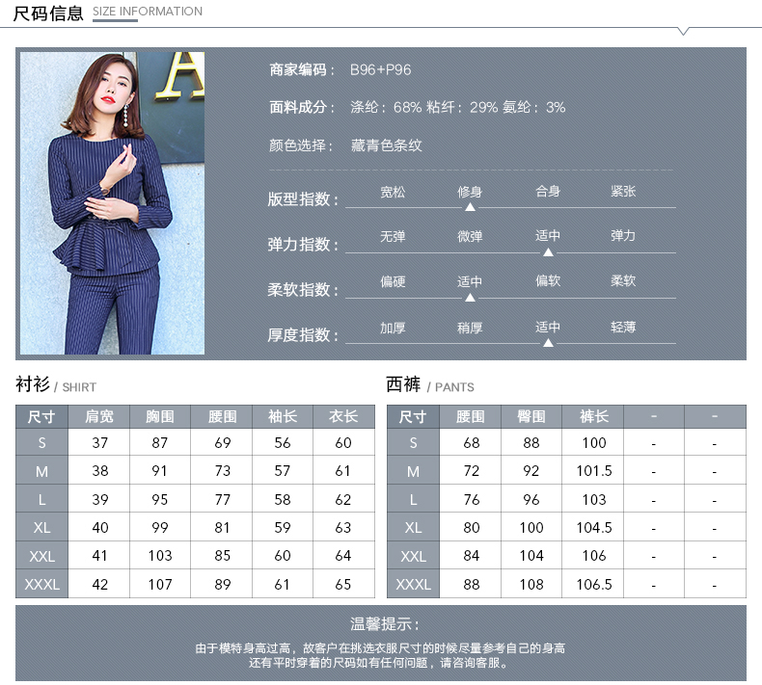This screenshot has height=685, width=762.
Task: Click the 臀围 column header in the pants table
Action: coord(531,416)
